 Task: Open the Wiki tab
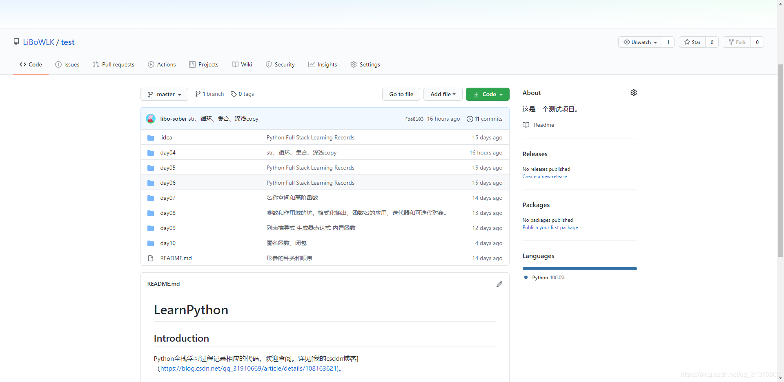242,64
